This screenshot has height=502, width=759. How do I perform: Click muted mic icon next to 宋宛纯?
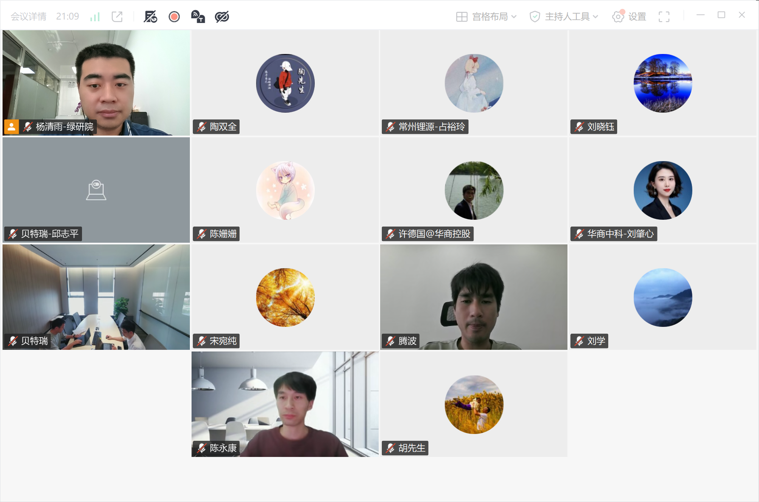(202, 341)
